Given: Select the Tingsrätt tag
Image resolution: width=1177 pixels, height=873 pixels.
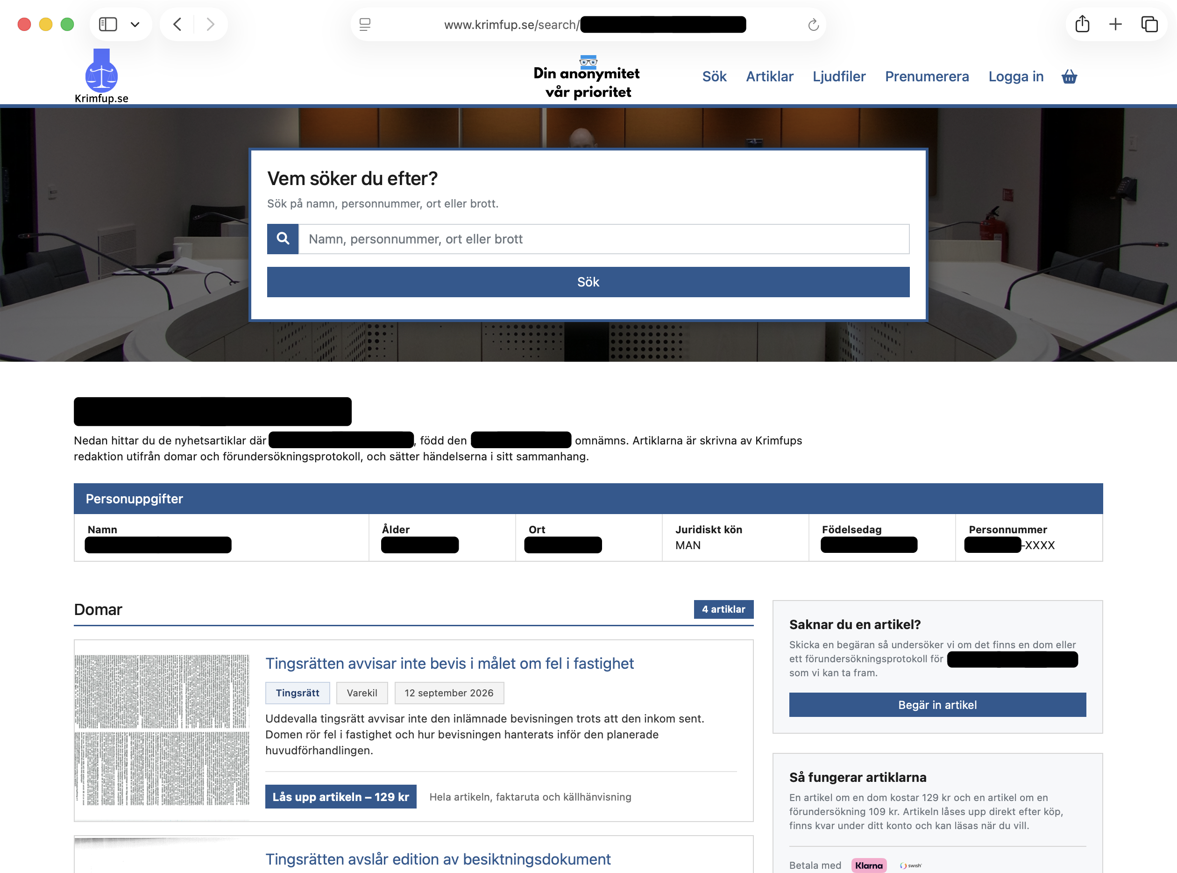Looking at the screenshot, I should (x=298, y=693).
